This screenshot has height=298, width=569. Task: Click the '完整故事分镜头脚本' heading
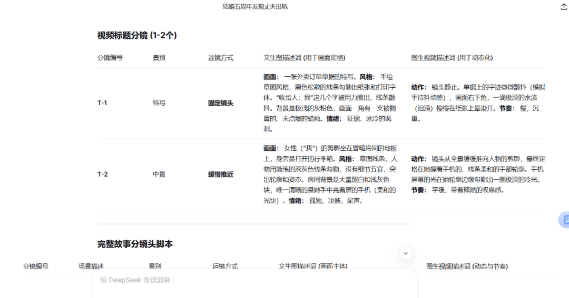click(x=135, y=244)
